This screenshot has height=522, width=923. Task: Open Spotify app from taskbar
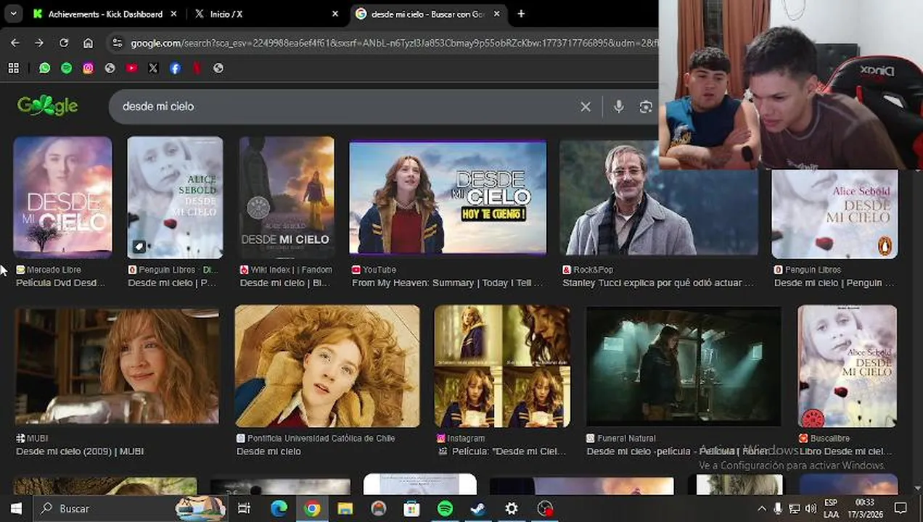point(445,508)
